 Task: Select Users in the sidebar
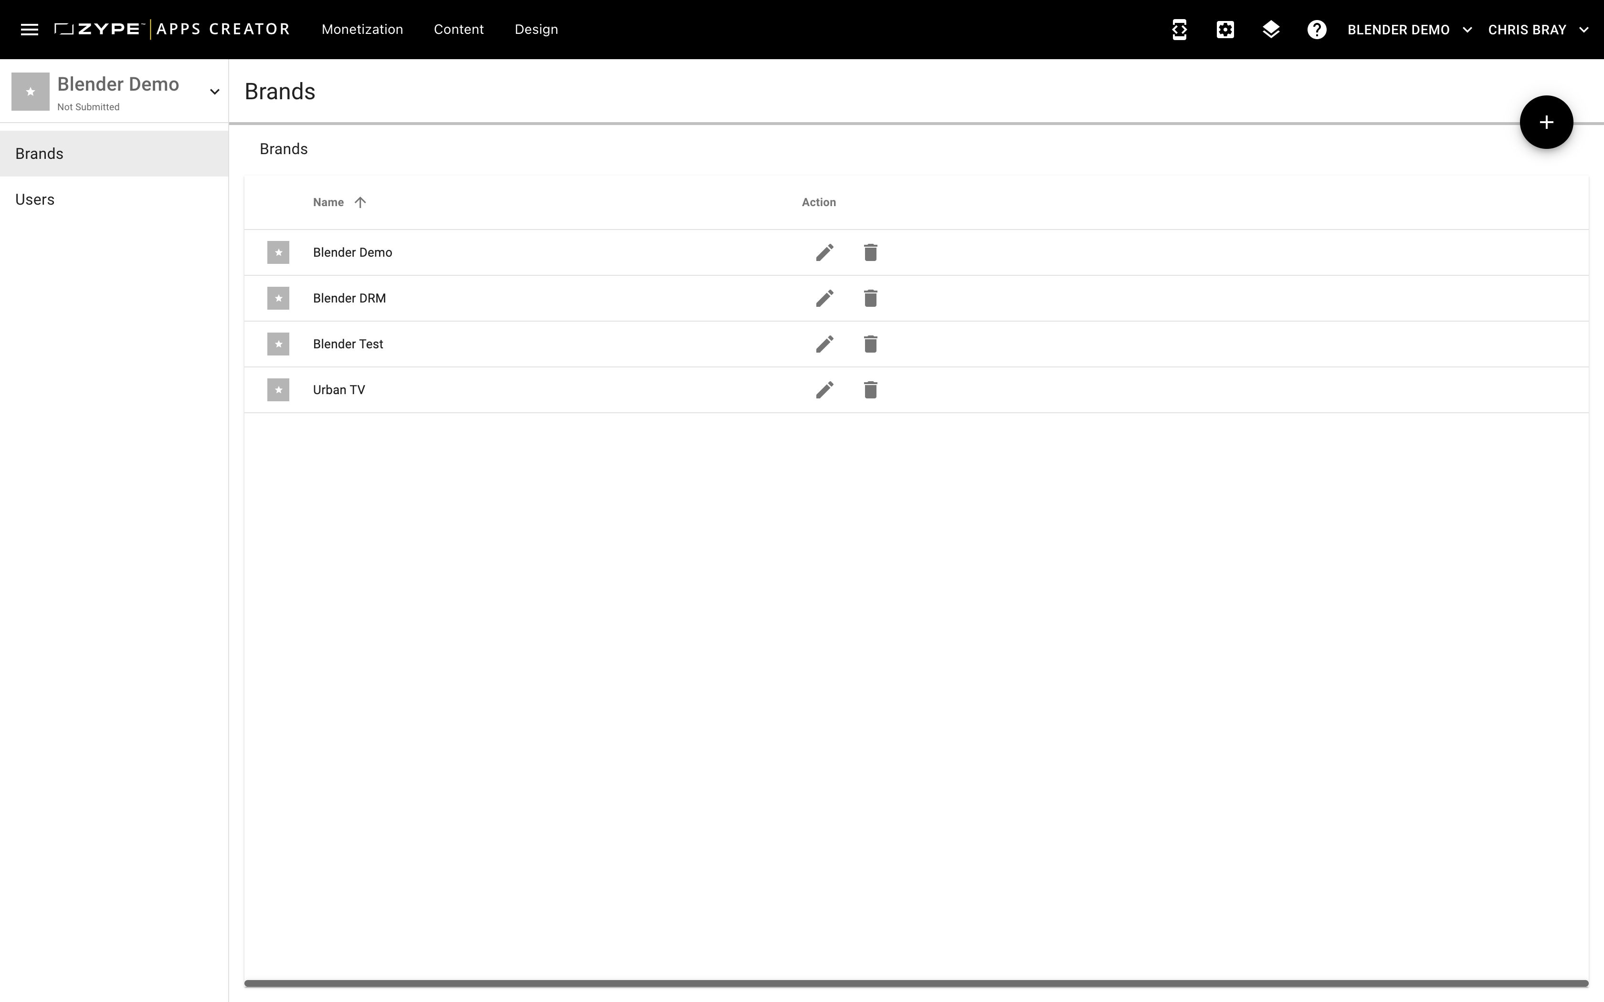point(114,199)
